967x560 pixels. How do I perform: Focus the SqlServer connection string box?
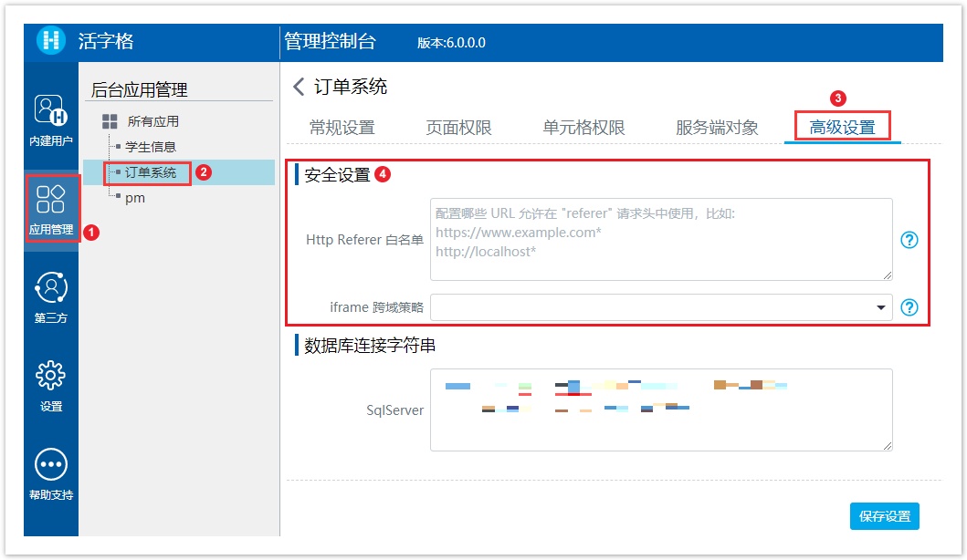point(661,410)
